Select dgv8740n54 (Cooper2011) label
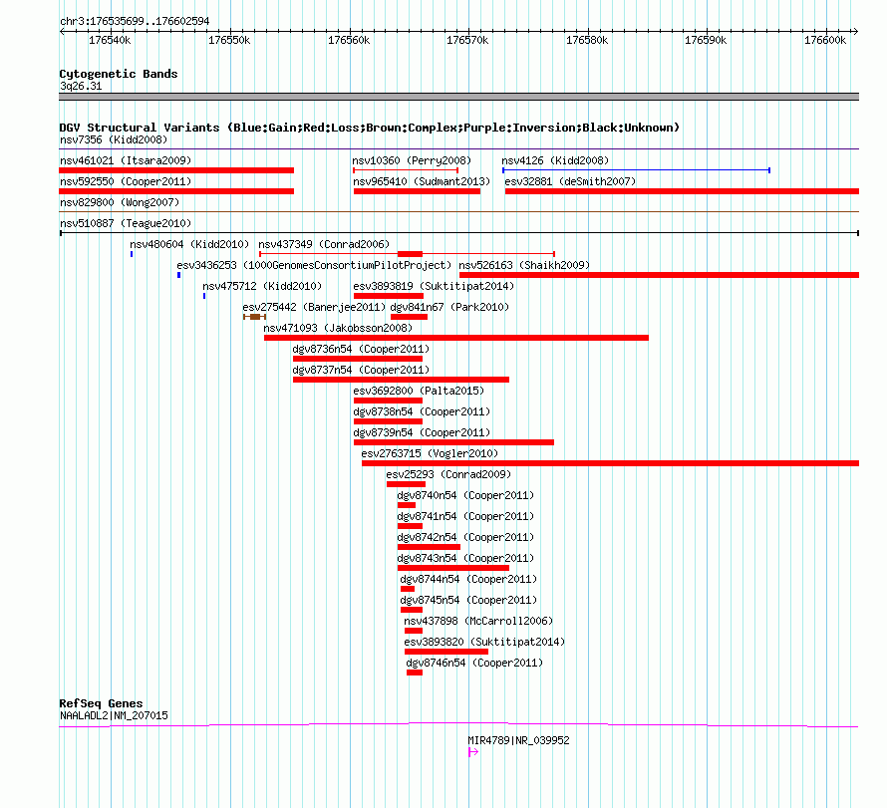Screen dimensions: 887x808 pyautogui.click(x=465, y=495)
